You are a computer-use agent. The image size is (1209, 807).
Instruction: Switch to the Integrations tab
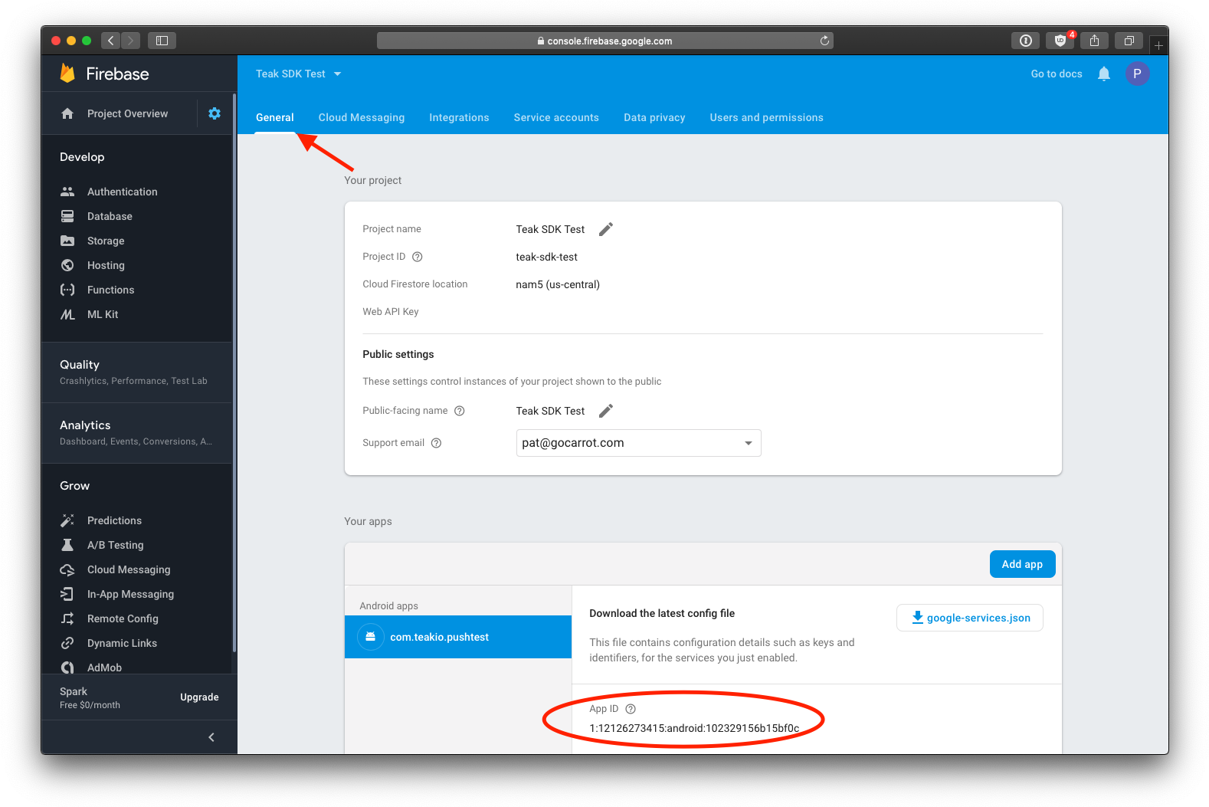[459, 117]
